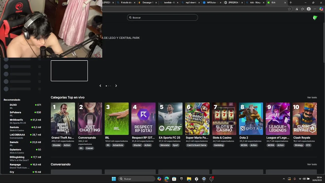Close the Kick tab

click(x=285, y=3)
